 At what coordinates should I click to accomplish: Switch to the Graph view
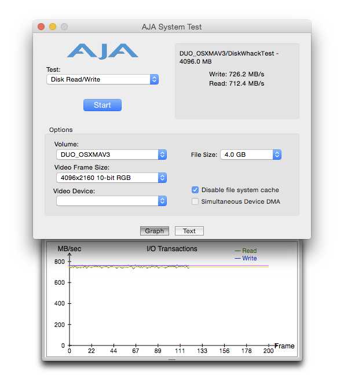tap(155, 231)
